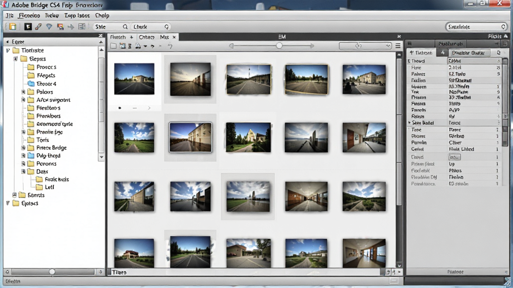
Task: Close the content panel with its header x icon
Action: point(399,36)
